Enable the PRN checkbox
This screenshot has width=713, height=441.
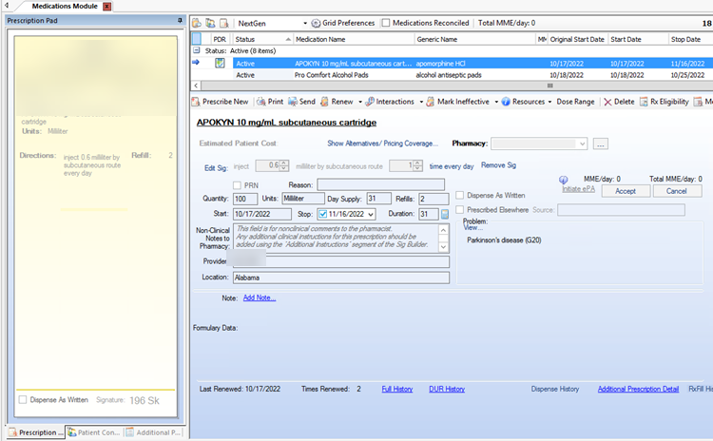(x=237, y=185)
